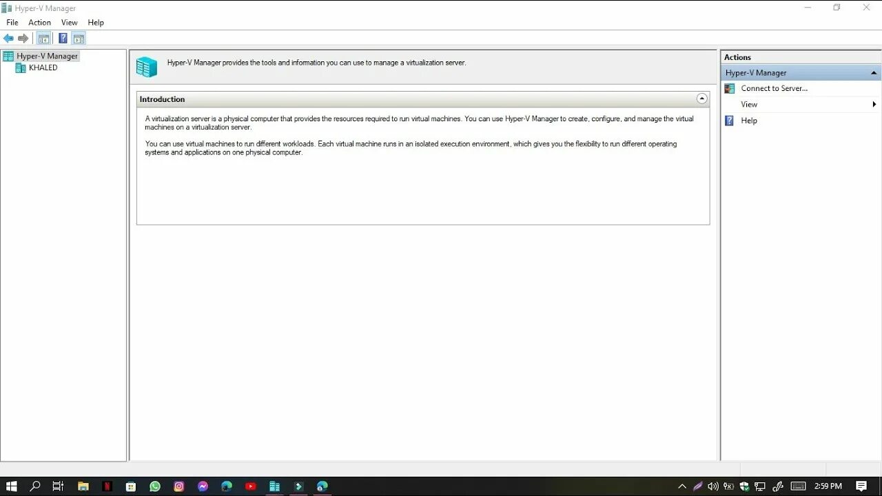Viewport: 882px width, 496px height.
Task: Click the 2:59 PM clock
Action: click(828, 486)
